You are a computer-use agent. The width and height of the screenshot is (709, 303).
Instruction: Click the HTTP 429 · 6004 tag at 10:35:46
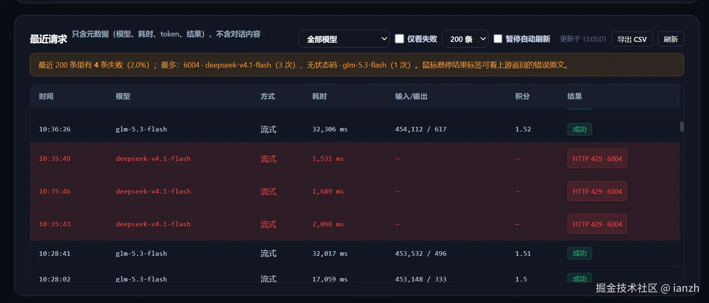tap(597, 191)
